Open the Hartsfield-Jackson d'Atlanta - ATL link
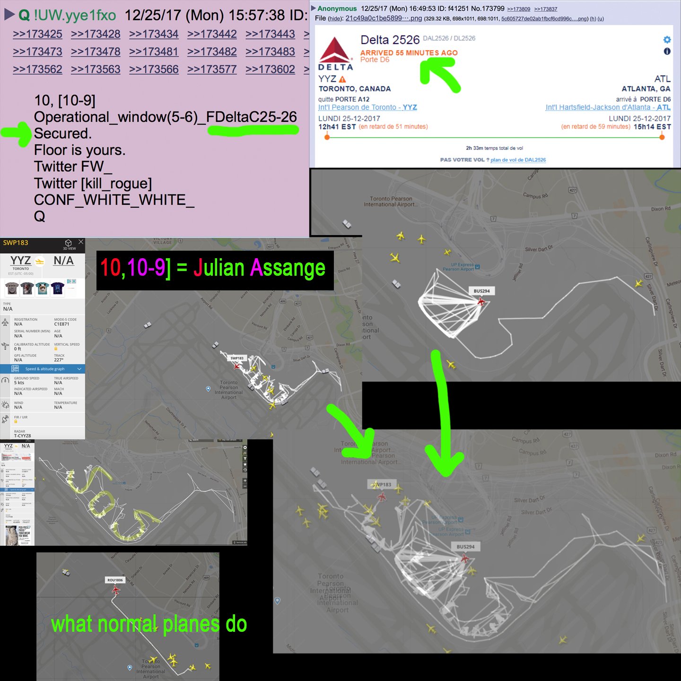 coord(608,107)
